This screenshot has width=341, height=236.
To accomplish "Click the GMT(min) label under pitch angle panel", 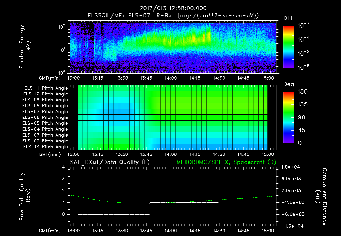I will pos(50,154).
